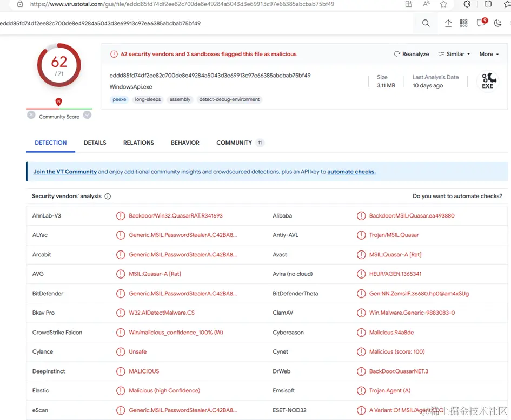
Task: Open the More dropdown menu
Action: click(x=489, y=54)
